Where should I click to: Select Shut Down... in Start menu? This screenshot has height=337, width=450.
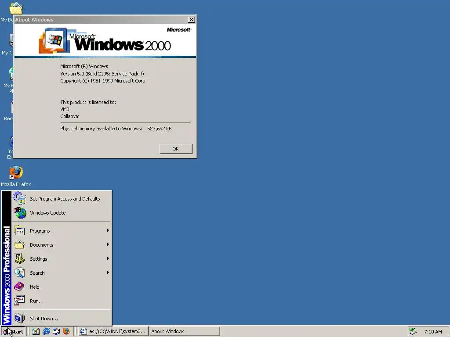pyautogui.click(x=62, y=319)
